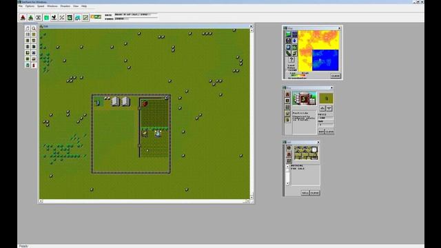Click the question mark icon in Map window
Image resolution: width=441 pixels, height=248 pixels.
(291, 60)
